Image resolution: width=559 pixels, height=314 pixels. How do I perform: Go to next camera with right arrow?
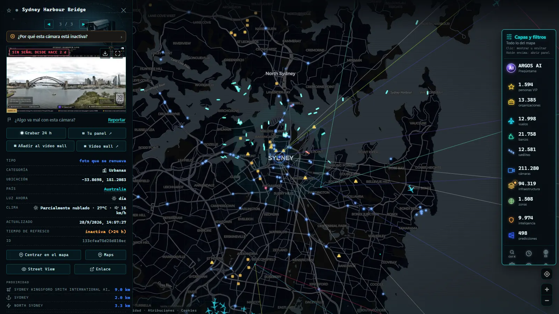(83, 24)
